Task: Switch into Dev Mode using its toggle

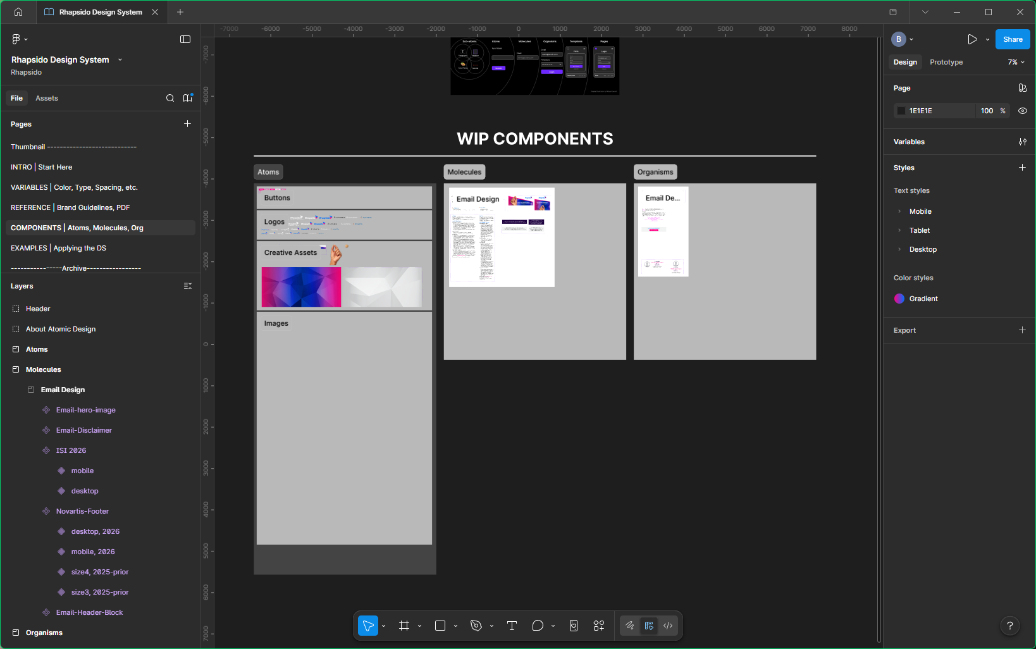Action: click(x=649, y=625)
